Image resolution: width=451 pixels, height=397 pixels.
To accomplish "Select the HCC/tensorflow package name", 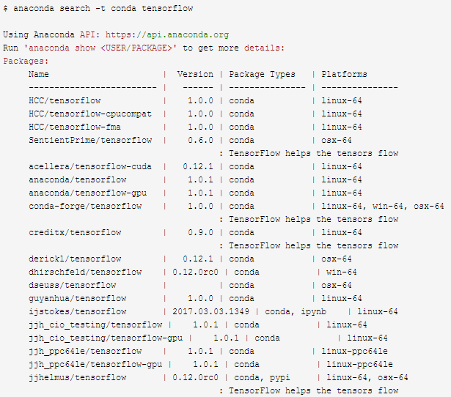I will tap(65, 101).
